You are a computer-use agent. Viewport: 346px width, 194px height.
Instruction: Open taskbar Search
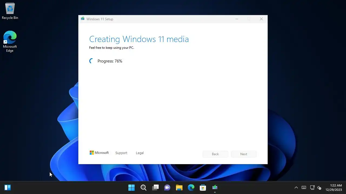point(144,188)
